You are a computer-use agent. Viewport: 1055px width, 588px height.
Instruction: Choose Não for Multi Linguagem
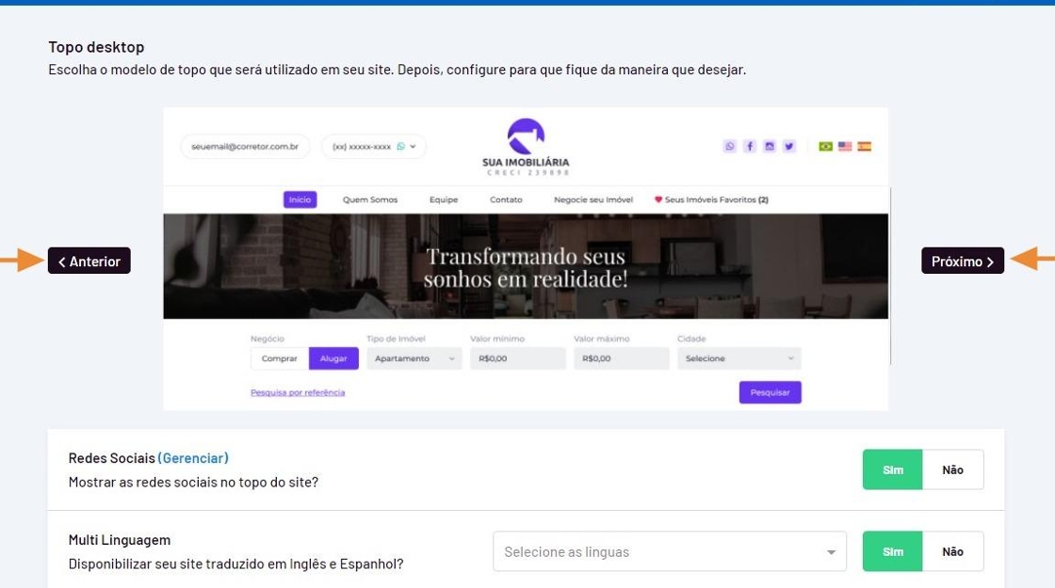pos(952,551)
